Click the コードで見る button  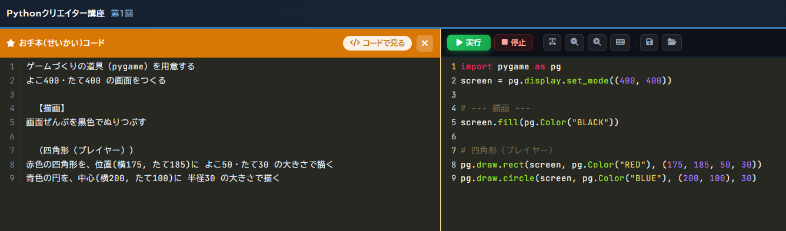377,43
